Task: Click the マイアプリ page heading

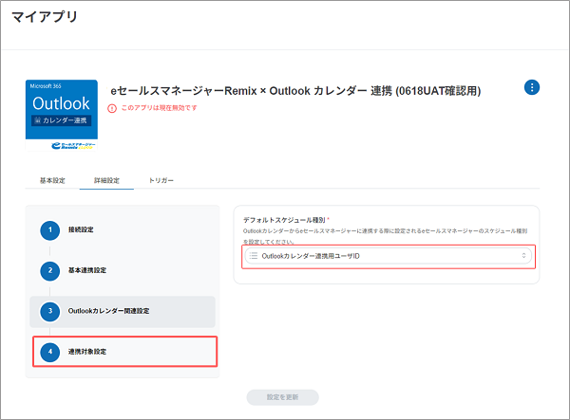Action: point(46,17)
